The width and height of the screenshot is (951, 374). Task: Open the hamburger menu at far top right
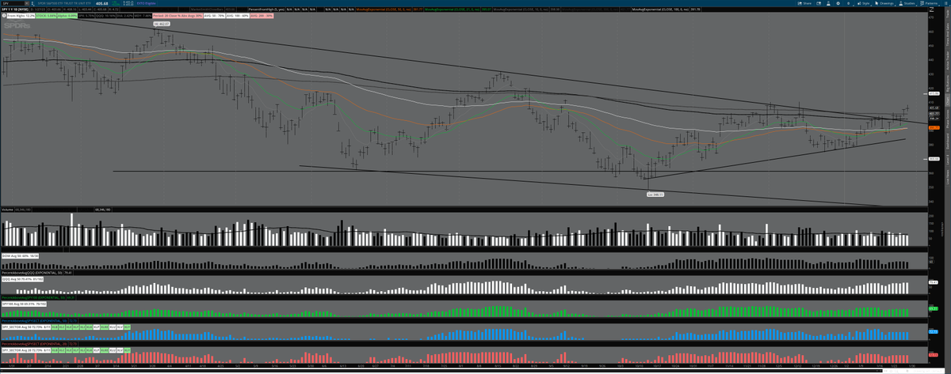click(x=945, y=3)
